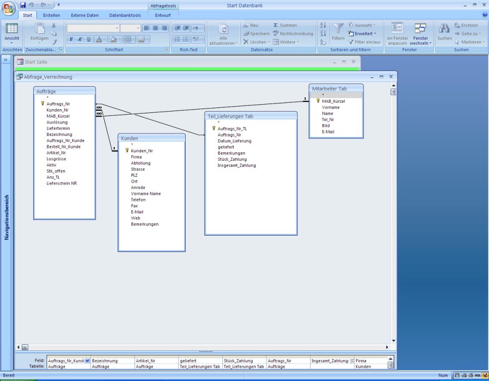489x381 pixels.
Task: Click the Datasheet view icon in status bar
Action: click(x=457, y=376)
